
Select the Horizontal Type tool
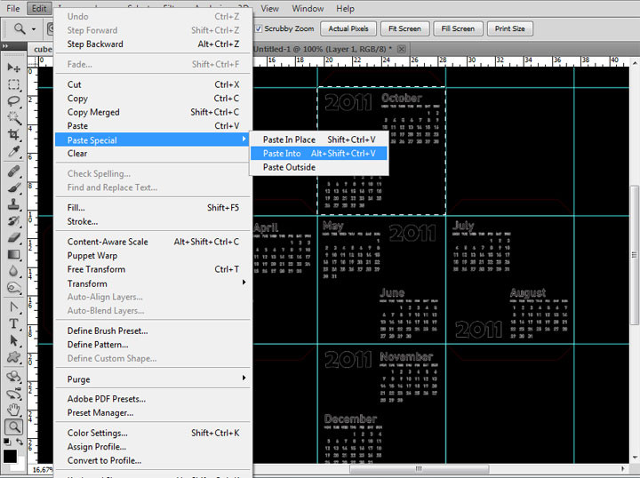click(14, 323)
